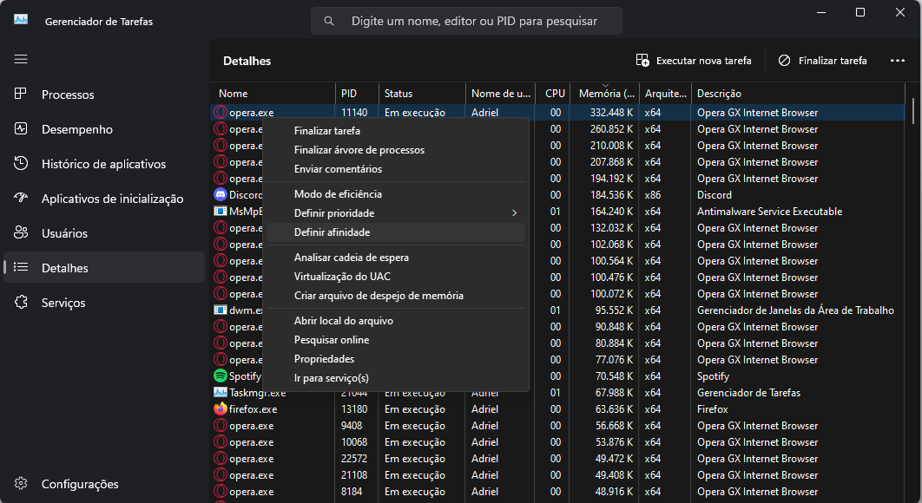
Task: Click the Opera icon for PID 9408
Action: [x=221, y=425]
